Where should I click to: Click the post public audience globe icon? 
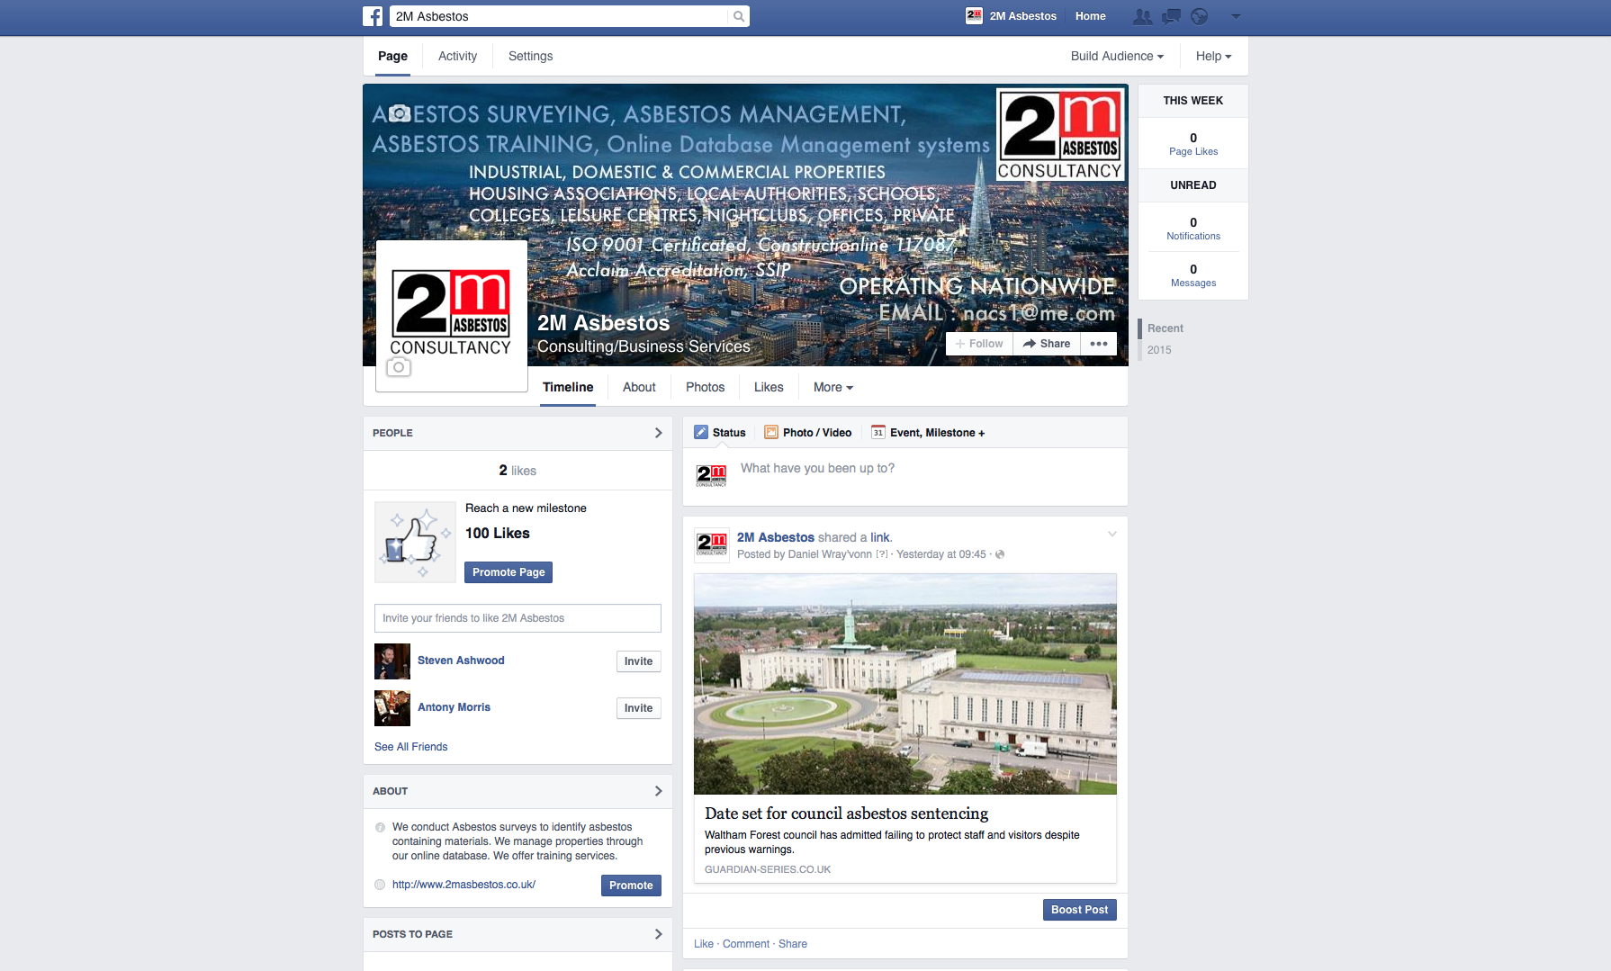(x=1000, y=554)
